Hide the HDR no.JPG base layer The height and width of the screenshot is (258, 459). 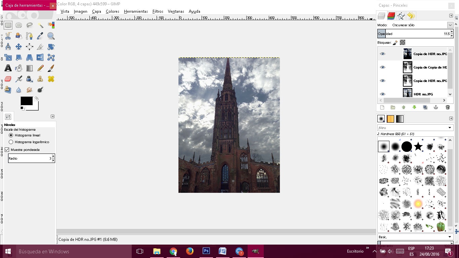[x=382, y=94]
